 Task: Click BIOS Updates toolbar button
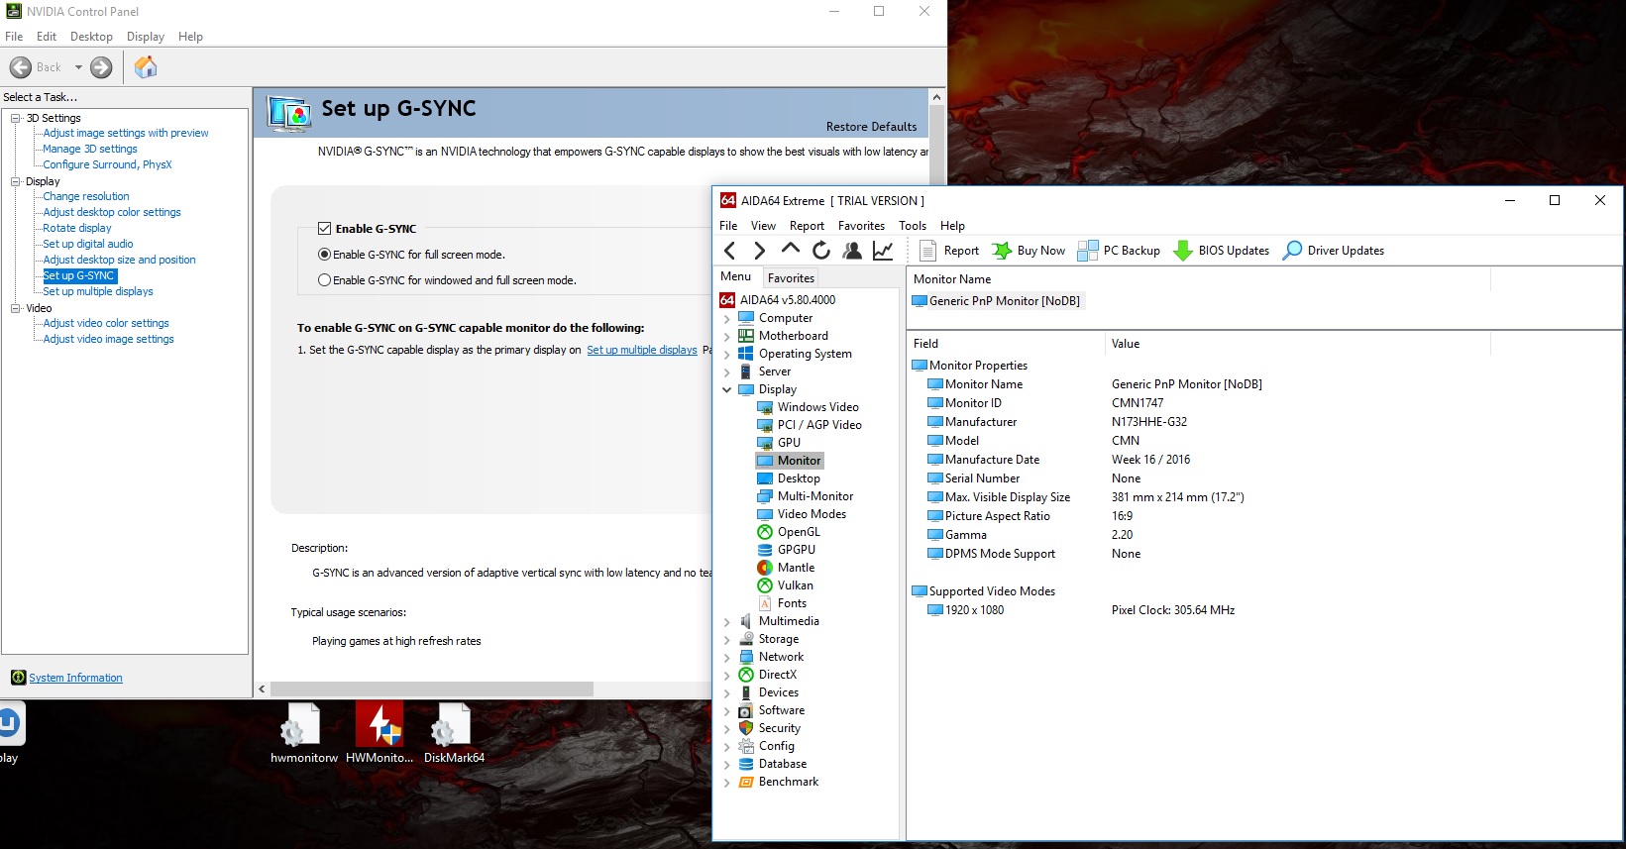coord(1221,251)
